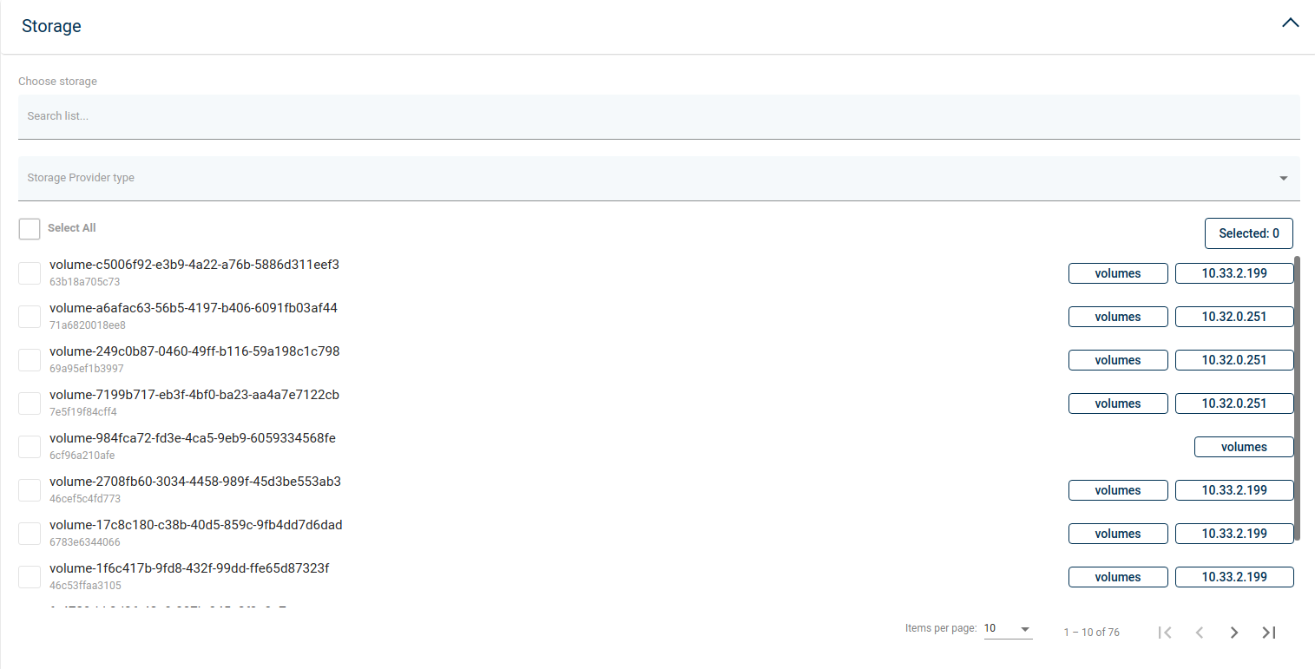This screenshot has width=1315, height=669.
Task: Click the Search list input field
Action: [658, 116]
